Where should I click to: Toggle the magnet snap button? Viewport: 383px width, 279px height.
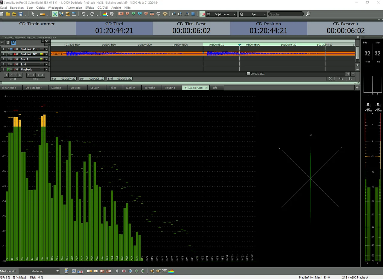[202, 14]
